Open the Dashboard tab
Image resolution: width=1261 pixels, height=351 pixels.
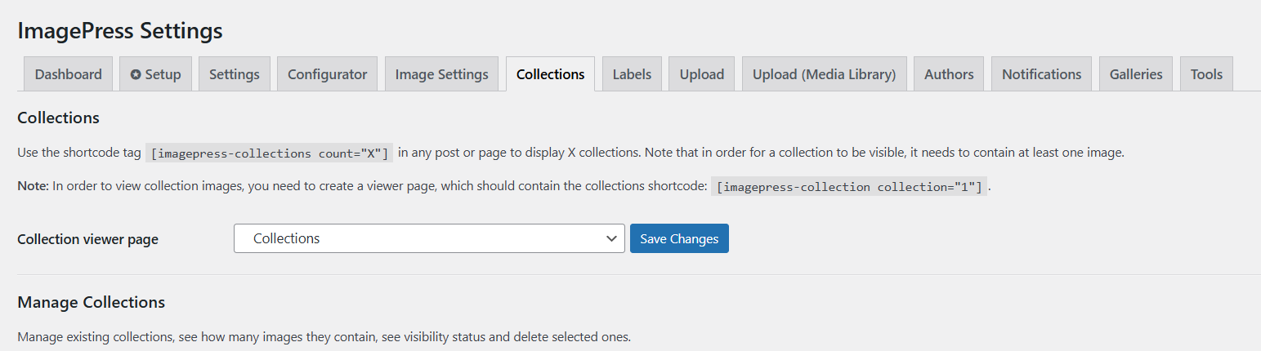point(69,73)
